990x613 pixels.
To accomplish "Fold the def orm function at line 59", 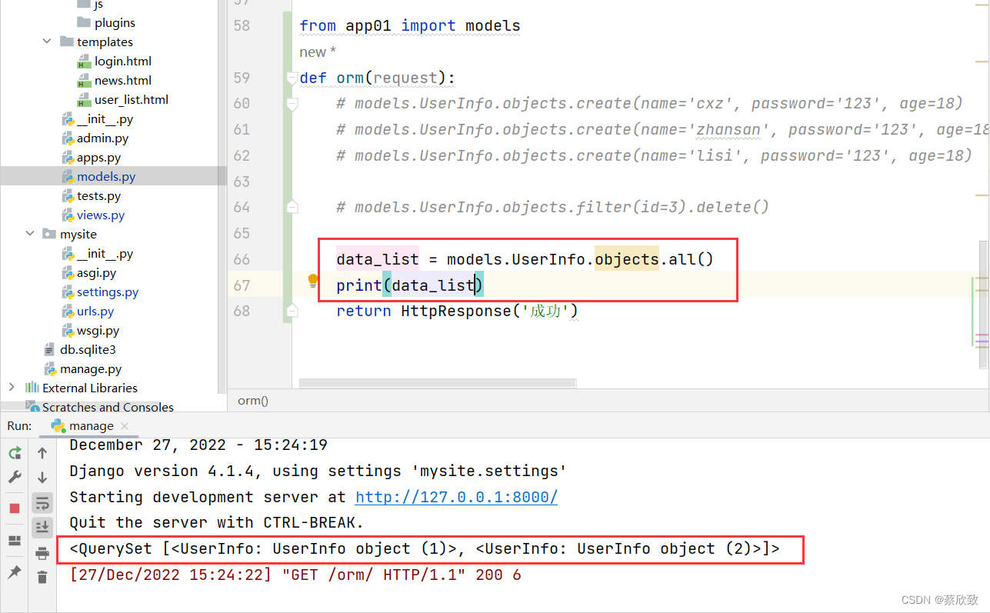I will tap(292, 78).
